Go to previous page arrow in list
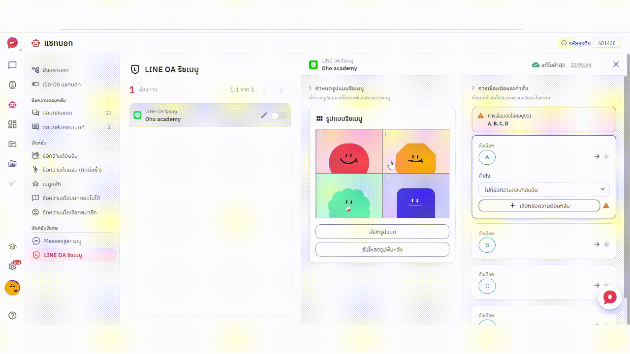The height and width of the screenshot is (354, 630). tap(265, 90)
